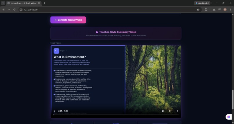Click the 0:01 / 7:43 time display
Screen dimensions: 234x124
click(63, 111)
